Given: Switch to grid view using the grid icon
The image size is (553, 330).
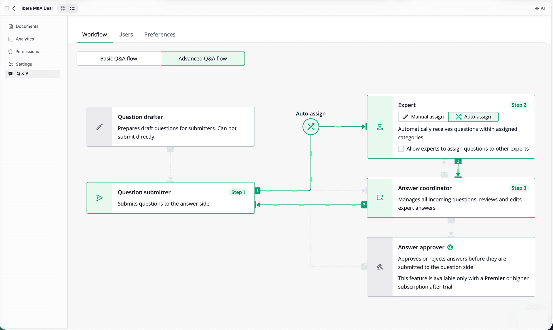Looking at the screenshot, I should point(63,8).
